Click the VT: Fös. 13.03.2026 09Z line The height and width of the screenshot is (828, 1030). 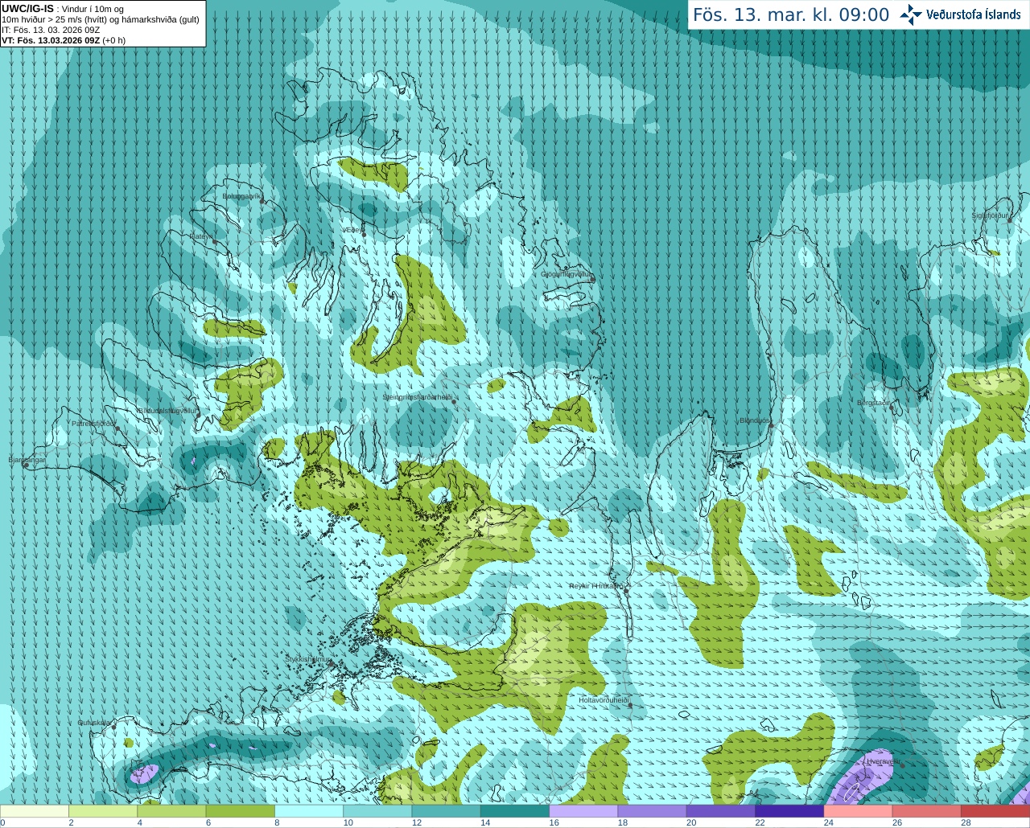(x=64, y=40)
